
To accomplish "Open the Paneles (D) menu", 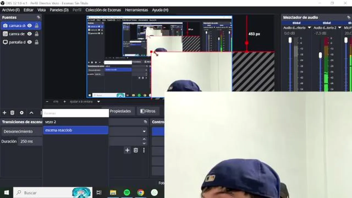I will [59, 10].
